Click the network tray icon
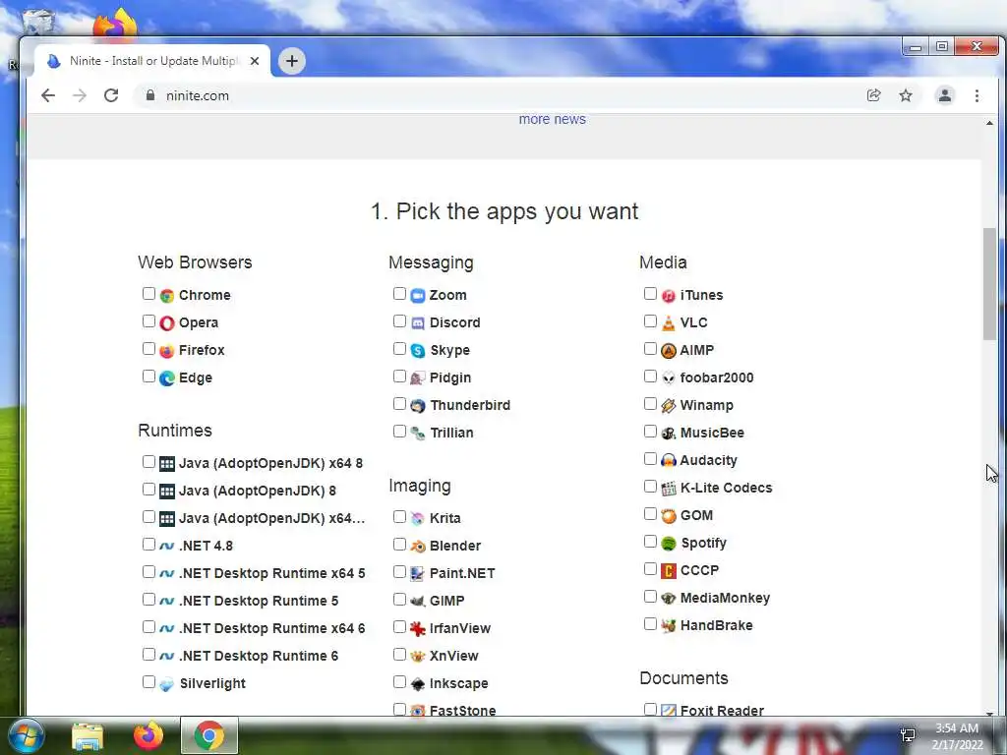 pos(908,735)
